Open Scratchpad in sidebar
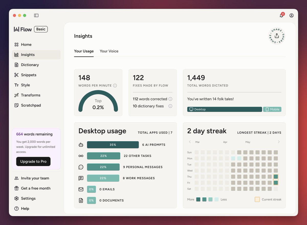 pyautogui.click(x=36, y=105)
